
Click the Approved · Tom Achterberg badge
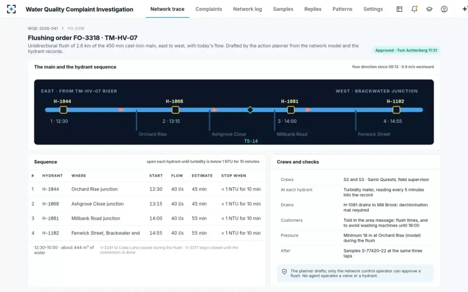(406, 50)
